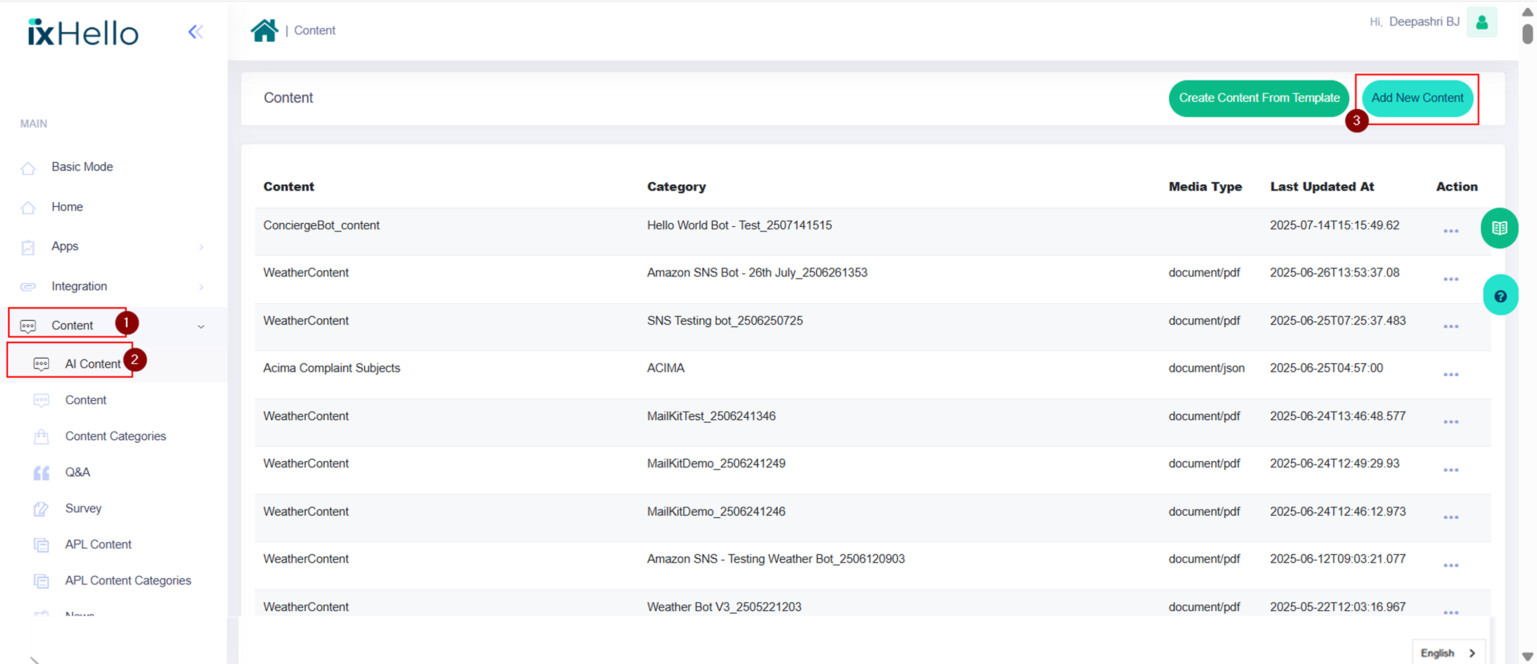Click the Media Type column header
Image resolution: width=1537 pixels, height=664 pixels.
click(x=1205, y=187)
